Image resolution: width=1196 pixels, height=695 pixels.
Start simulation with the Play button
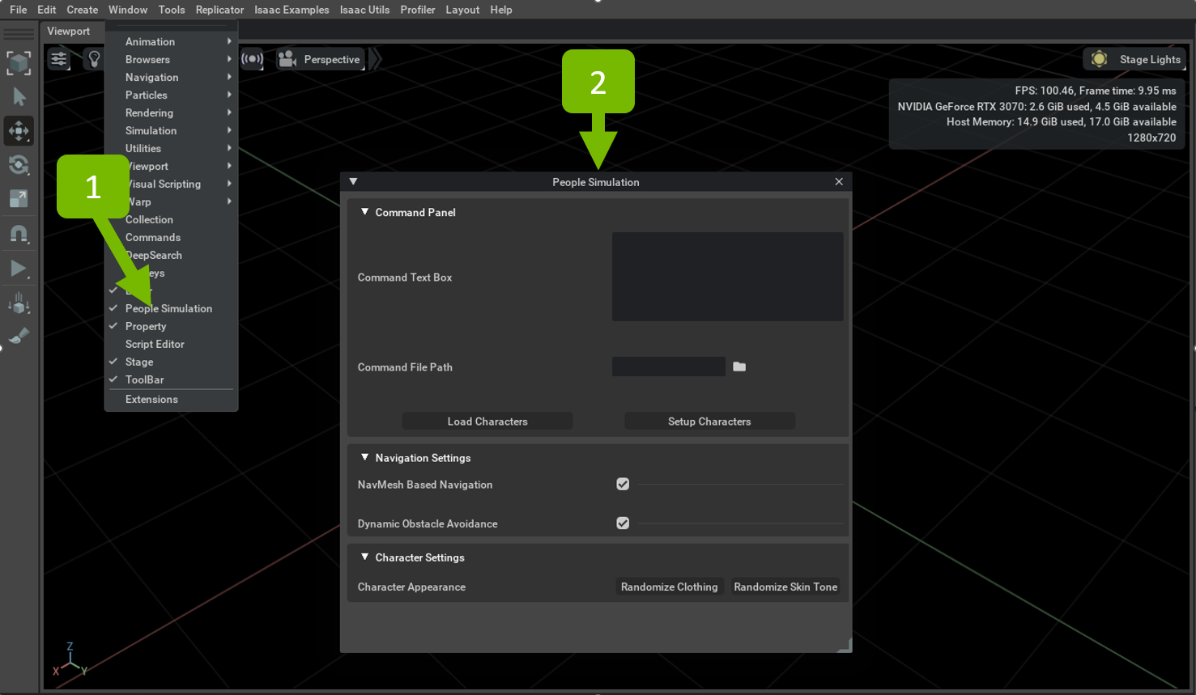[x=19, y=269]
